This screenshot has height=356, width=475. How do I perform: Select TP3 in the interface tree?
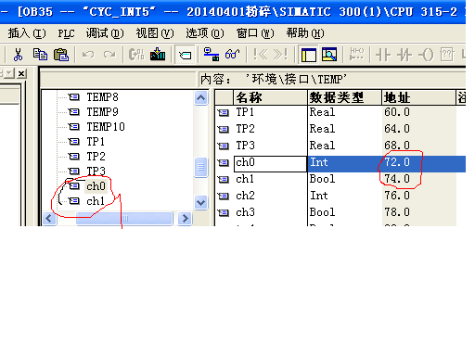(96, 171)
